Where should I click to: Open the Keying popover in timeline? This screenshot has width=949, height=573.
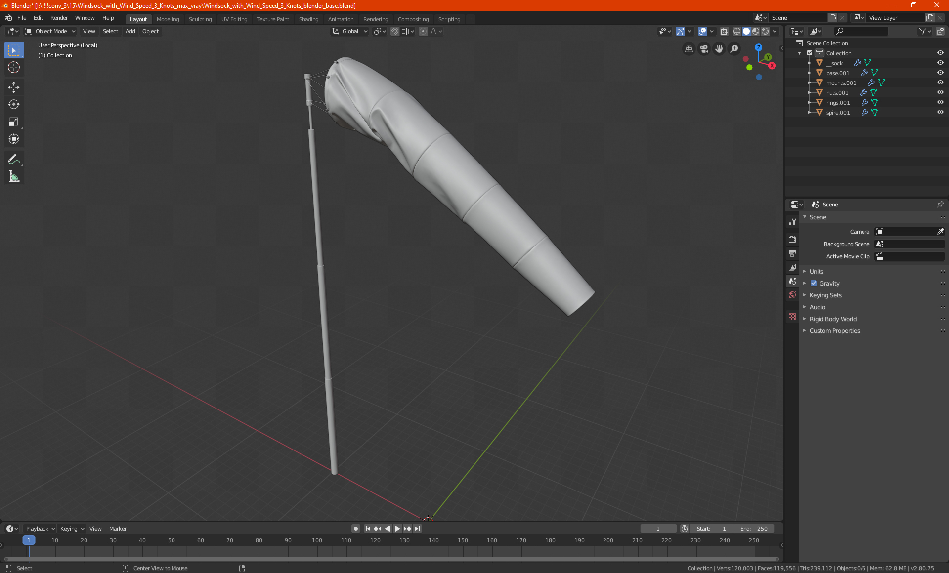pyautogui.click(x=72, y=529)
